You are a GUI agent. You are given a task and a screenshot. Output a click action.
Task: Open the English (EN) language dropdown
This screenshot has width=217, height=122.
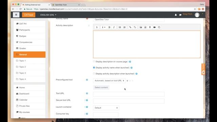tap(48, 15)
